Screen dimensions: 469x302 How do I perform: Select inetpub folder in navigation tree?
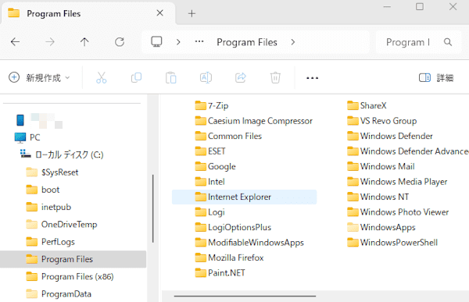click(x=48, y=207)
